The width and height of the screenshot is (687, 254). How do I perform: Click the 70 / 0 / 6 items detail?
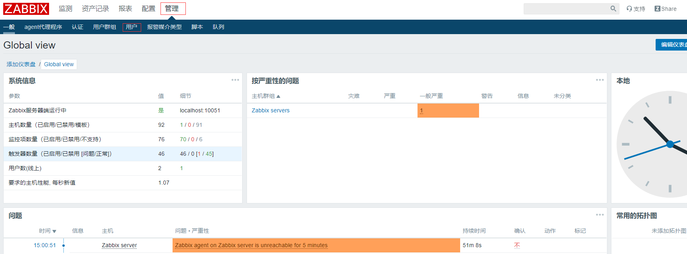pos(191,139)
